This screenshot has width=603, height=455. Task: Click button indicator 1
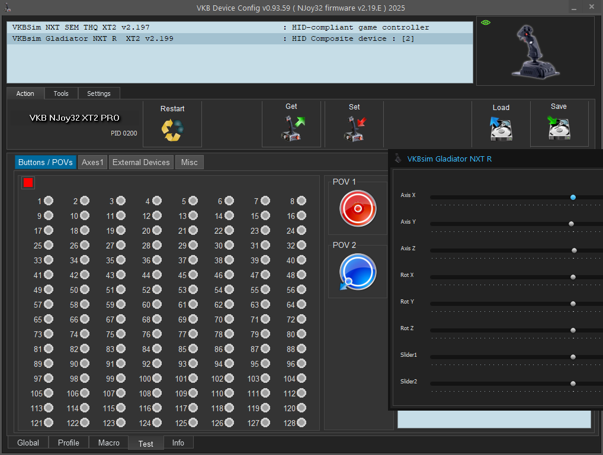click(49, 201)
